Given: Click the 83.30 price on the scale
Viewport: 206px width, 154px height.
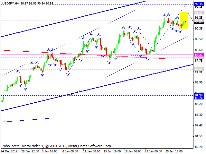Looking at the screenshot, I should (199, 115).
